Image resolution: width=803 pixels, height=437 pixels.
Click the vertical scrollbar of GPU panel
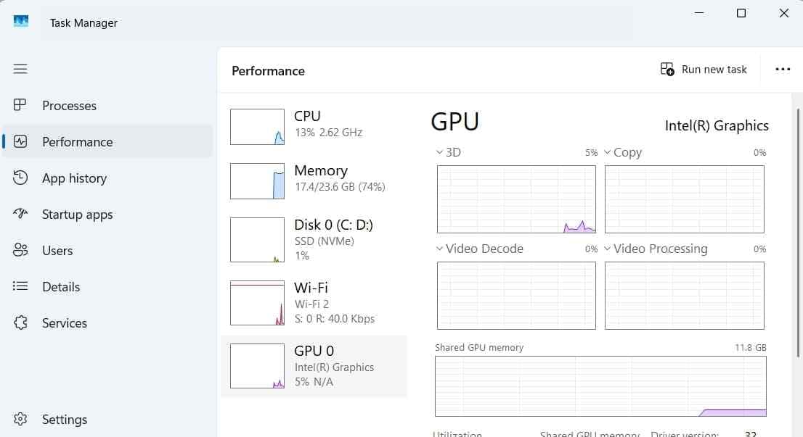point(798,233)
